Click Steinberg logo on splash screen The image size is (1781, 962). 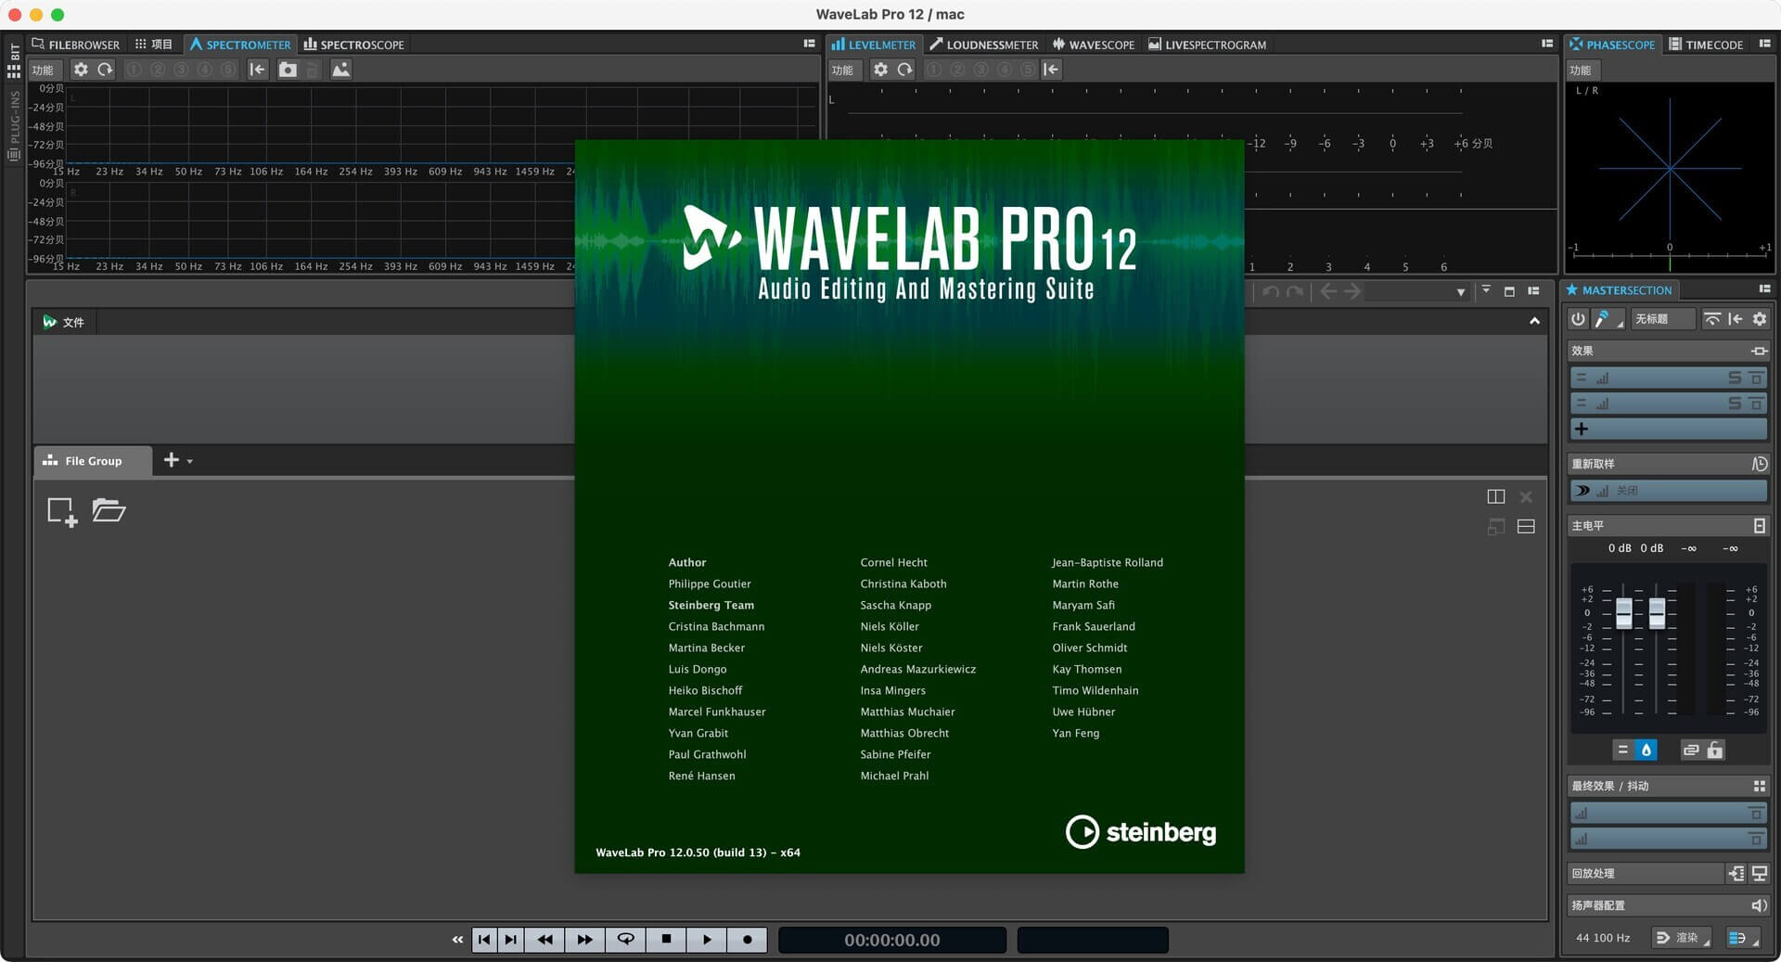(1140, 832)
